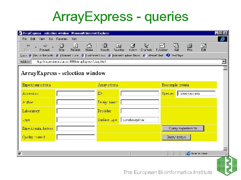Click the page scrollbar up arrow
Screen dimensions: 241x180
pyautogui.click(x=225, y=68)
